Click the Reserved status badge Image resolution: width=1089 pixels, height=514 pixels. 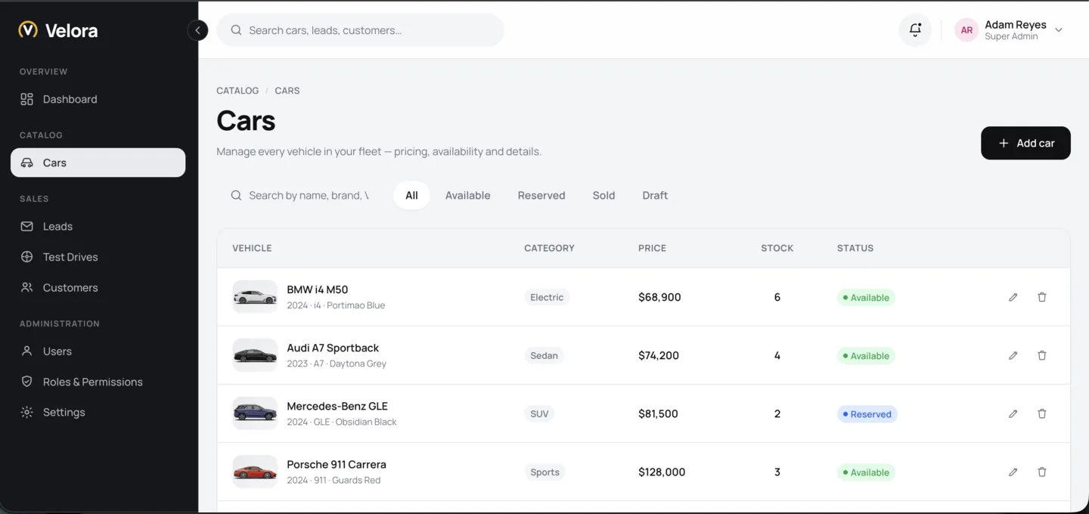[x=867, y=414]
